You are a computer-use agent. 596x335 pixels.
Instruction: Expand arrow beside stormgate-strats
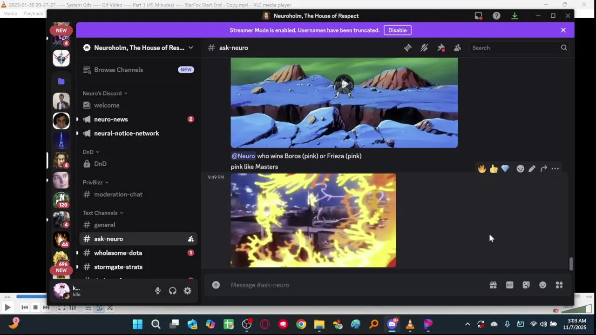tap(77, 267)
